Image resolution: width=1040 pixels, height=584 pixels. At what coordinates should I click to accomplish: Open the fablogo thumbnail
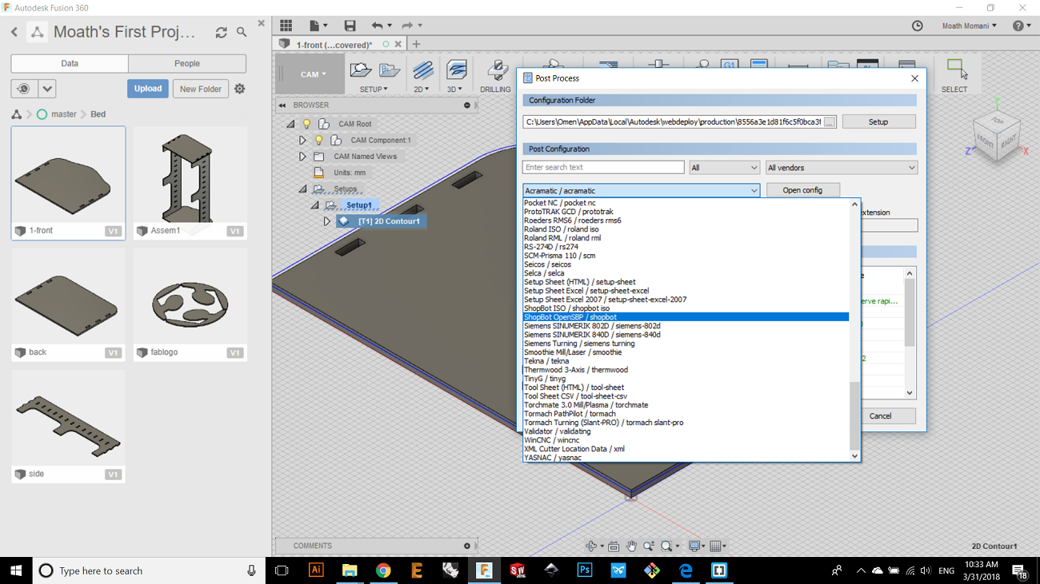(x=190, y=304)
